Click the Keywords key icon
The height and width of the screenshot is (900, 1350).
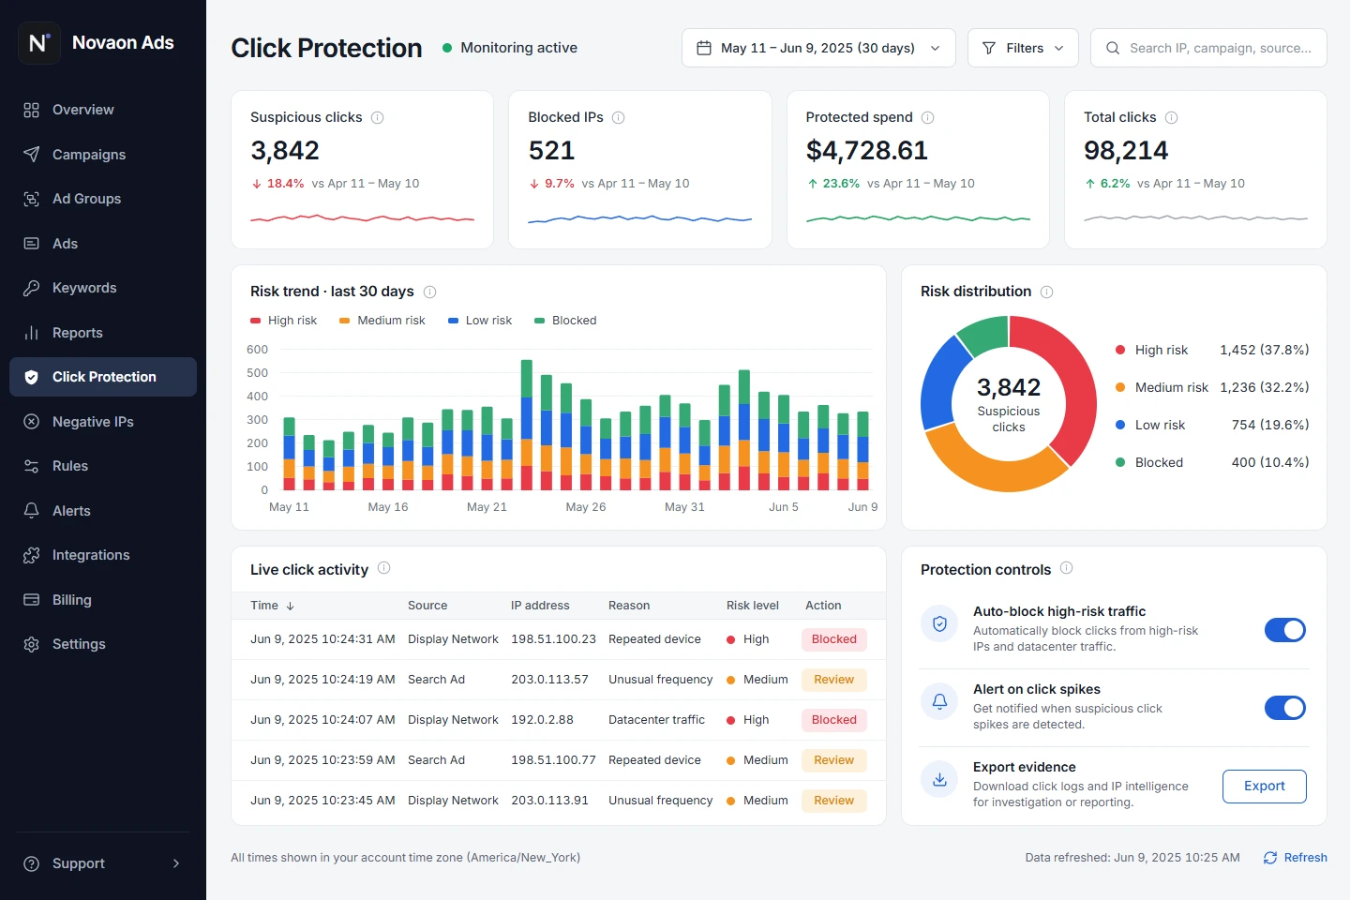point(31,288)
